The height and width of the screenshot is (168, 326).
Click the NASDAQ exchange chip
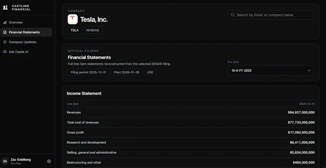(x=93, y=30)
